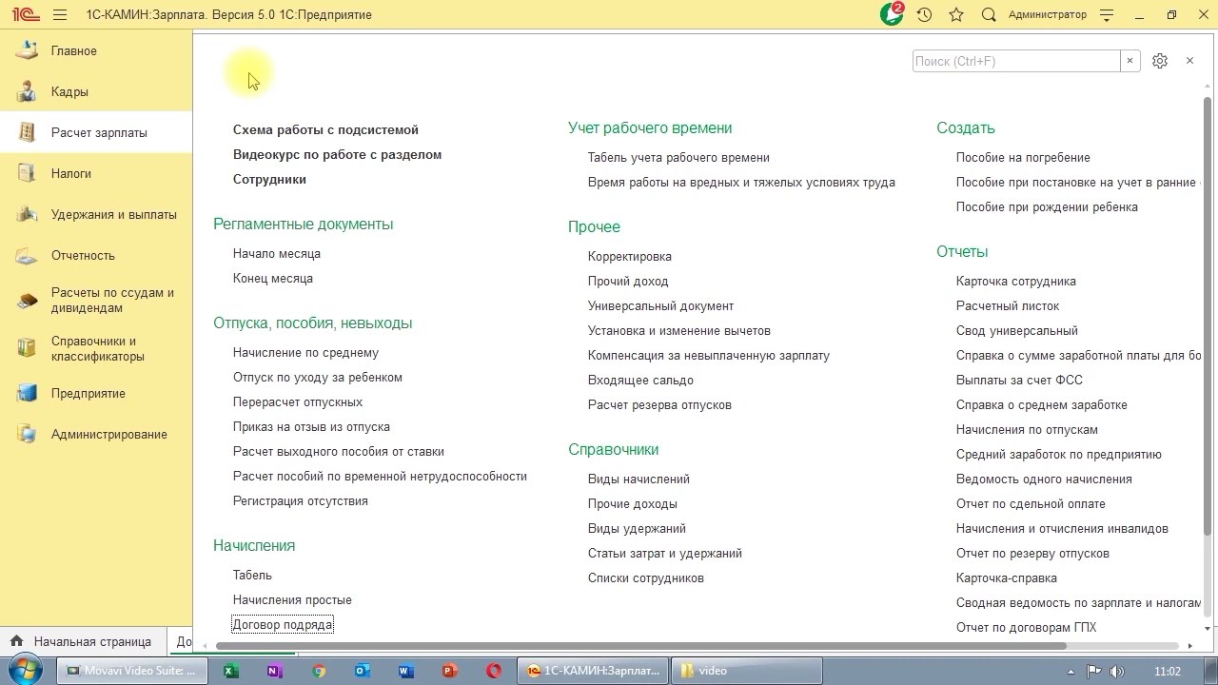Open Удержания и выплаты sidebar icon
This screenshot has height=685, width=1218.
[27, 214]
